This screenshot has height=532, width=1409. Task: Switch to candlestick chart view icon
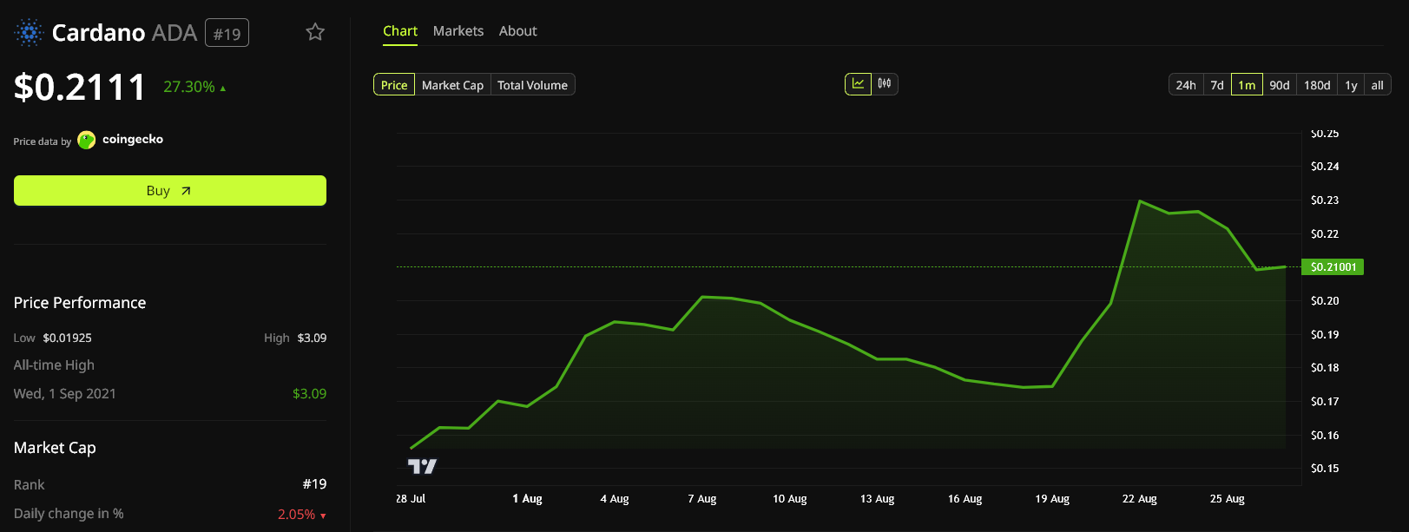(x=884, y=84)
